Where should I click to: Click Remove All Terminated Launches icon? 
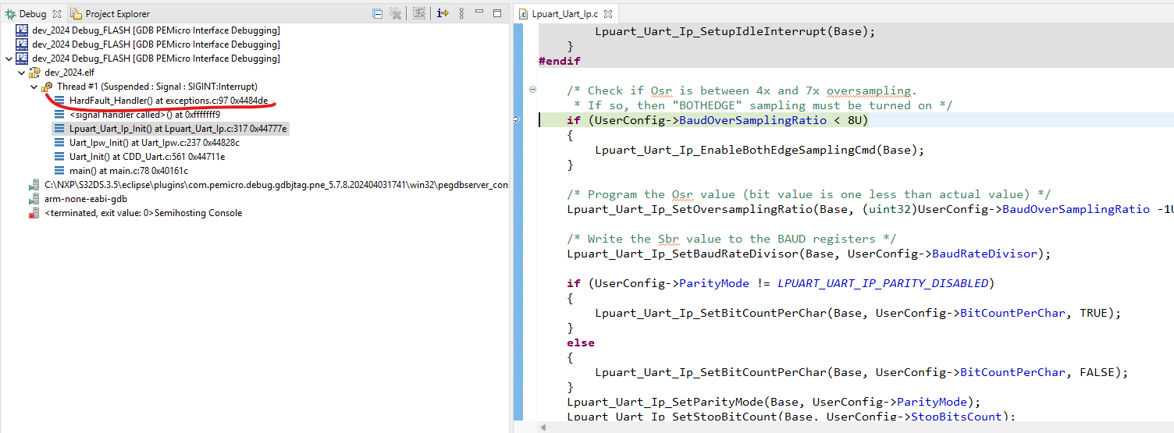(396, 13)
